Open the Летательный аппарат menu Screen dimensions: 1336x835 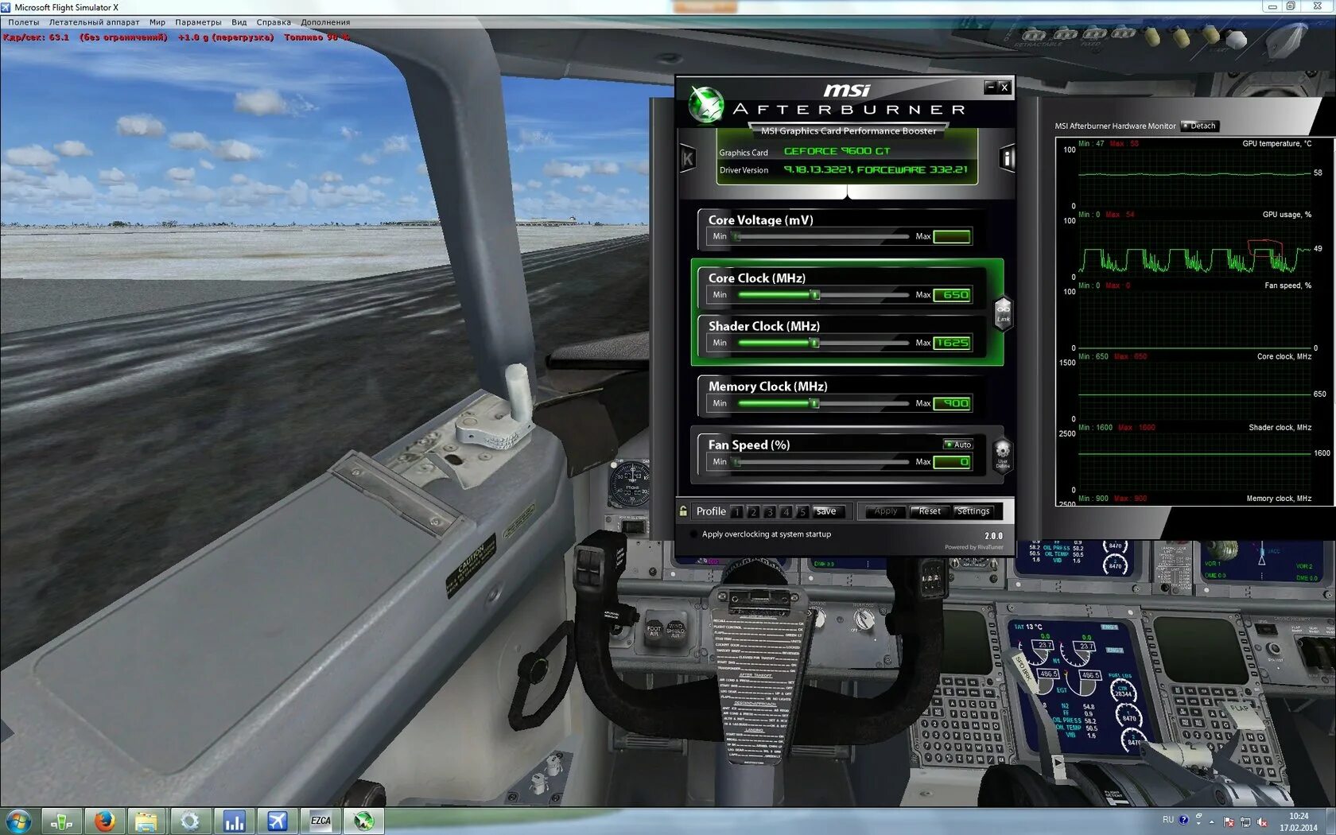pos(94,22)
